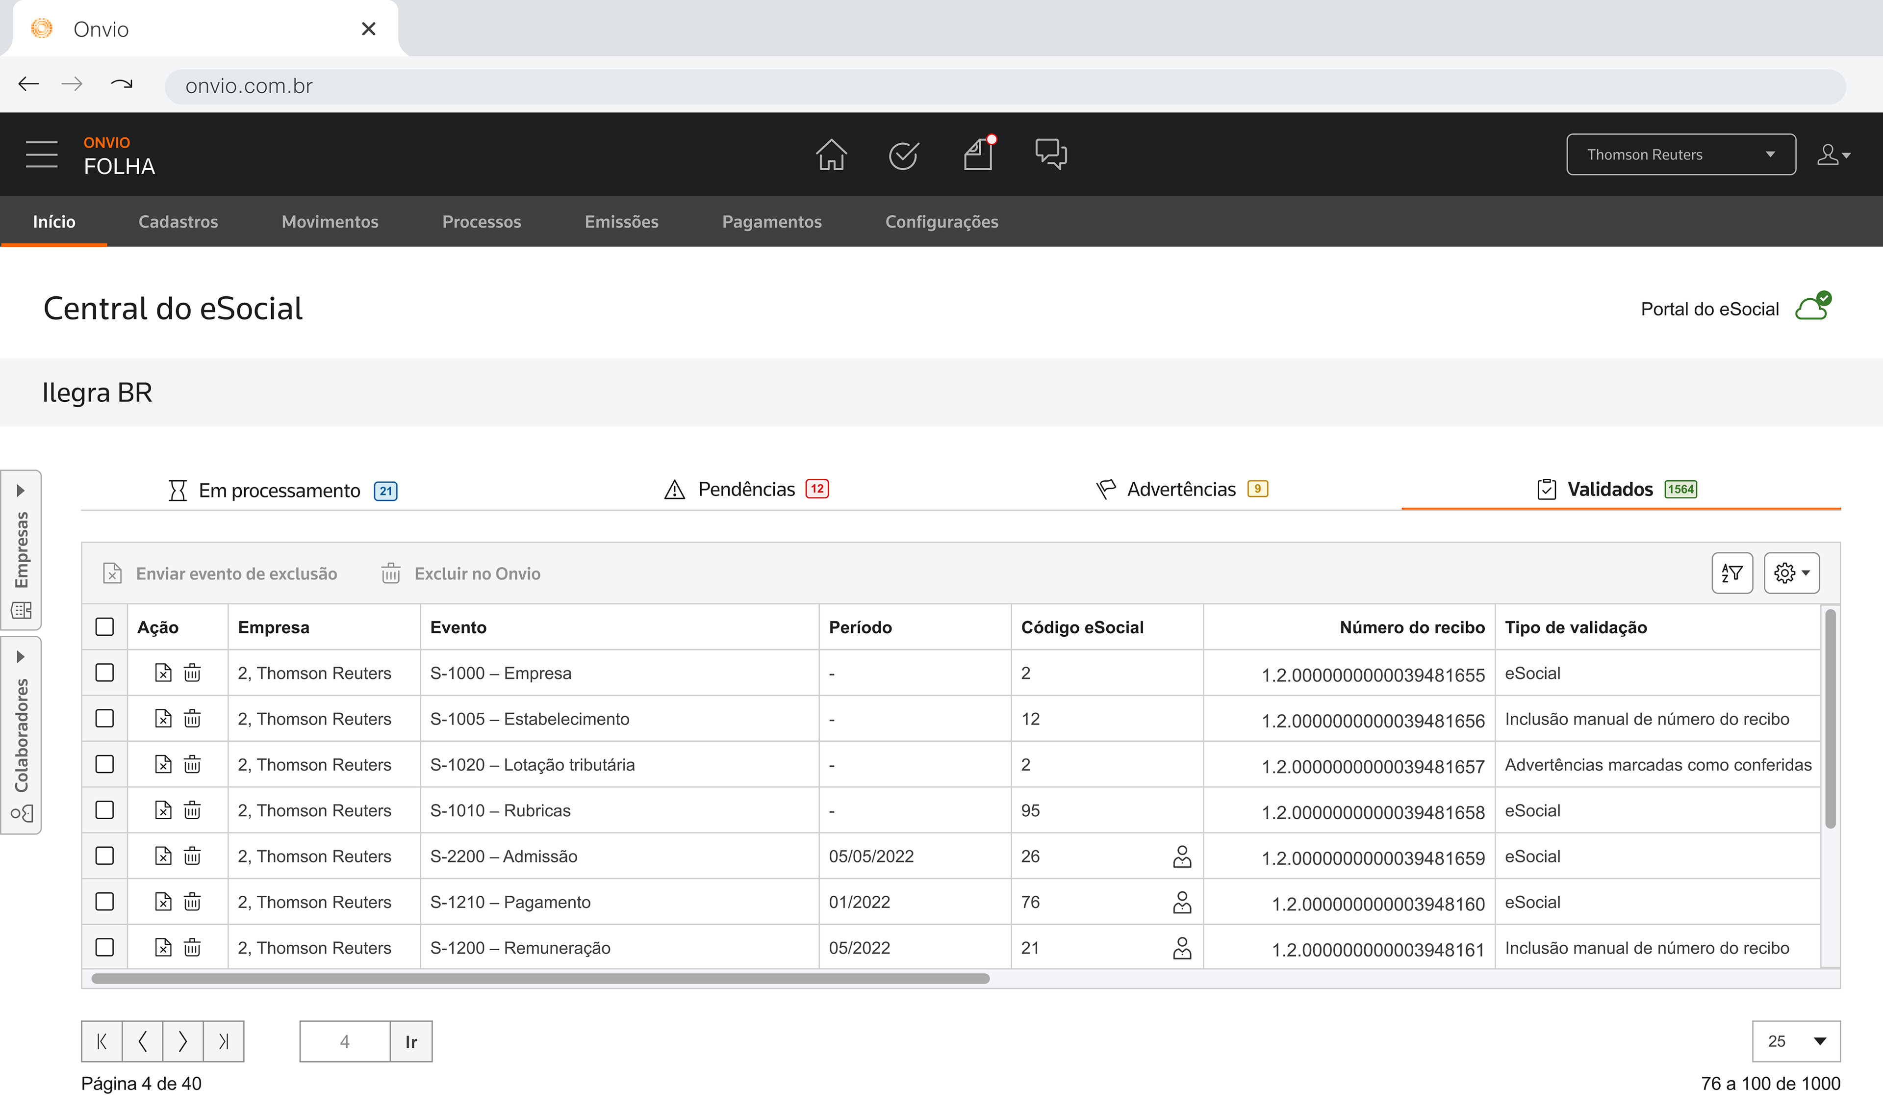
Task: Open the chat messages icon
Action: [x=1051, y=154]
